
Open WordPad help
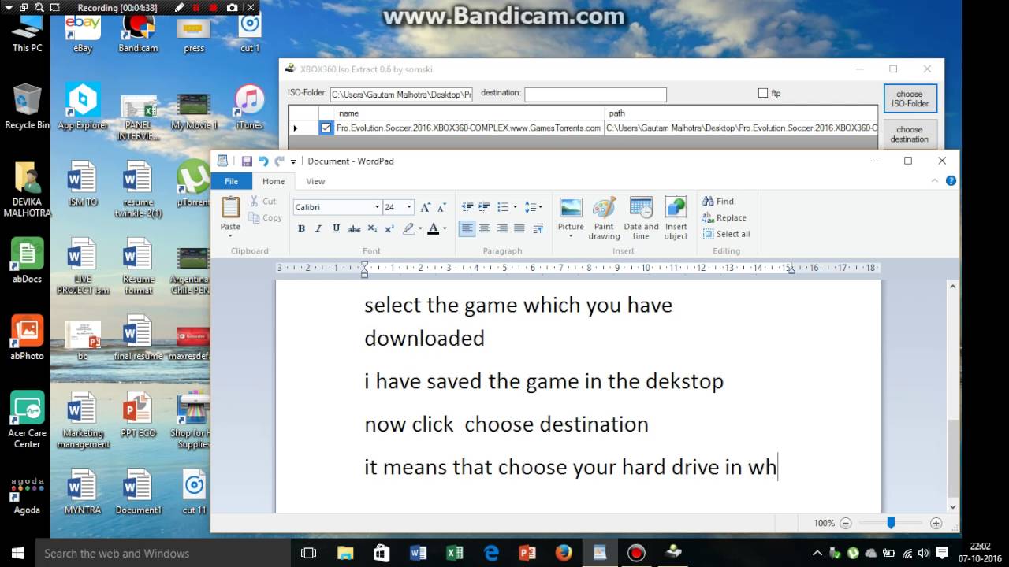[x=951, y=181]
